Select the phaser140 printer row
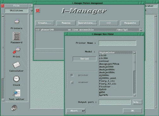The width and height of the screenshot is (159, 116). tap(87, 30)
